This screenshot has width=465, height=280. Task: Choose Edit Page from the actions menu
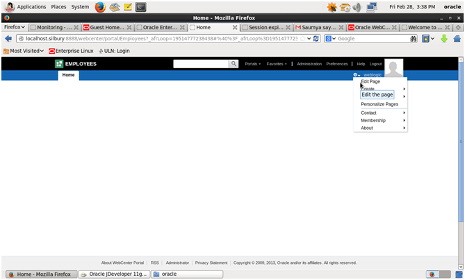coord(370,81)
